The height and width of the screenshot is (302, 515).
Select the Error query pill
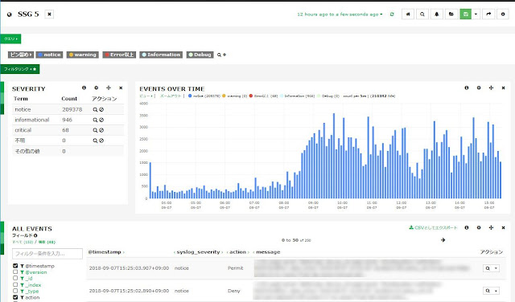pos(119,55)
